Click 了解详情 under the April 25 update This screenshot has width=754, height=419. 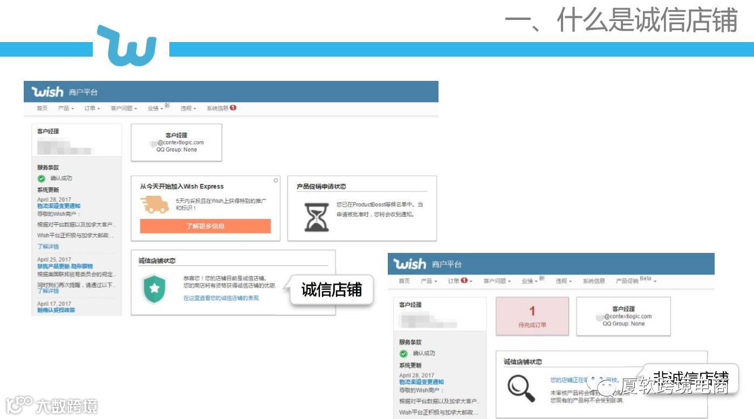48,291
